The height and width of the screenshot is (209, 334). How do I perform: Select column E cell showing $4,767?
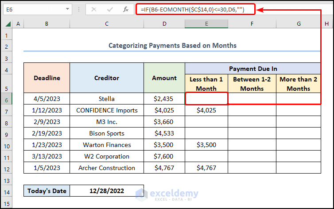coord(206,167)
